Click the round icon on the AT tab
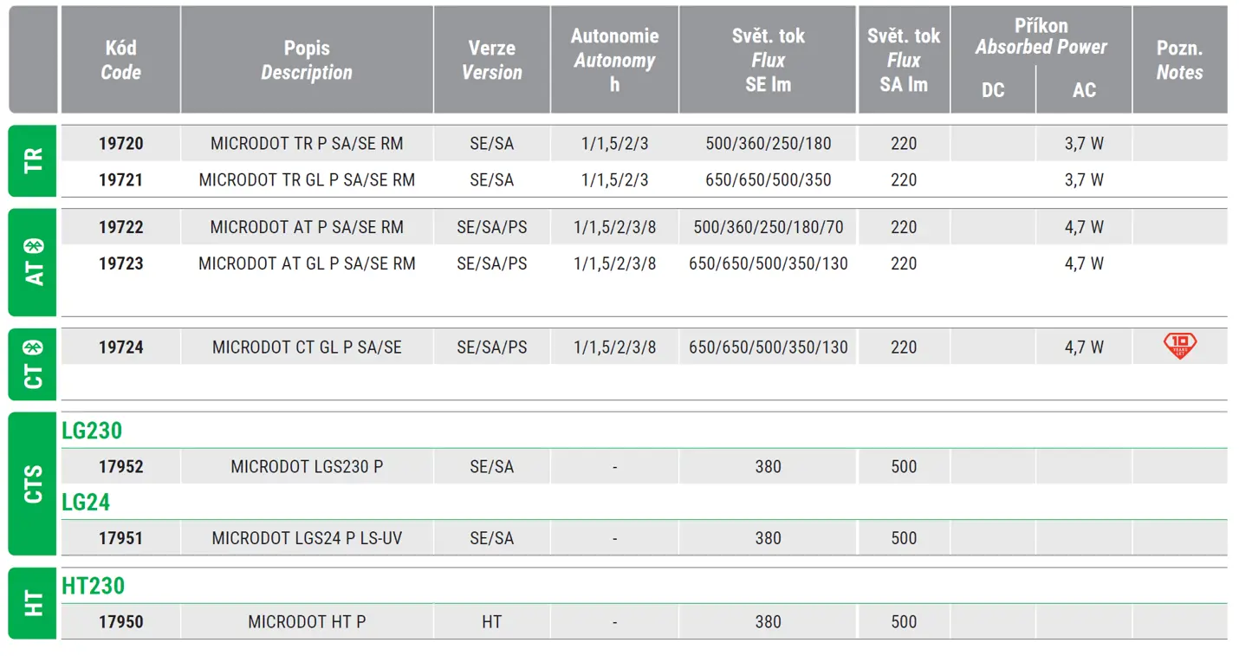 point(34,245)
